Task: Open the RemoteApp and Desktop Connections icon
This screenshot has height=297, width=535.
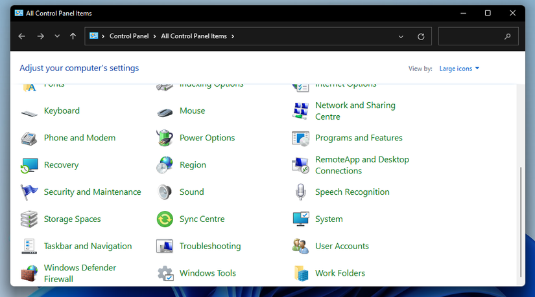Action: pyautogui.click(x=301, y=165)
